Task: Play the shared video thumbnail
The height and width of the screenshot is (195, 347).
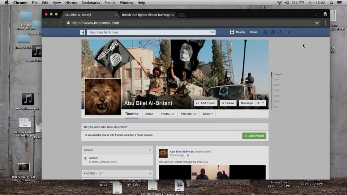Action: (212, 172)
